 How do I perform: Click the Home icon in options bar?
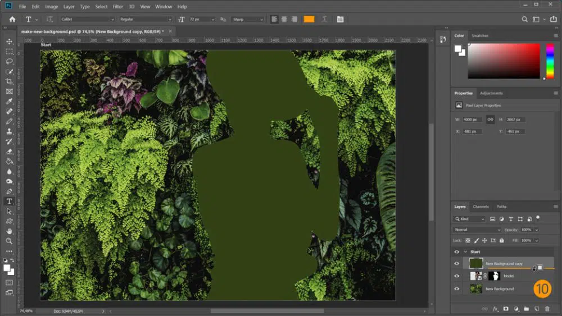(12, 19)
